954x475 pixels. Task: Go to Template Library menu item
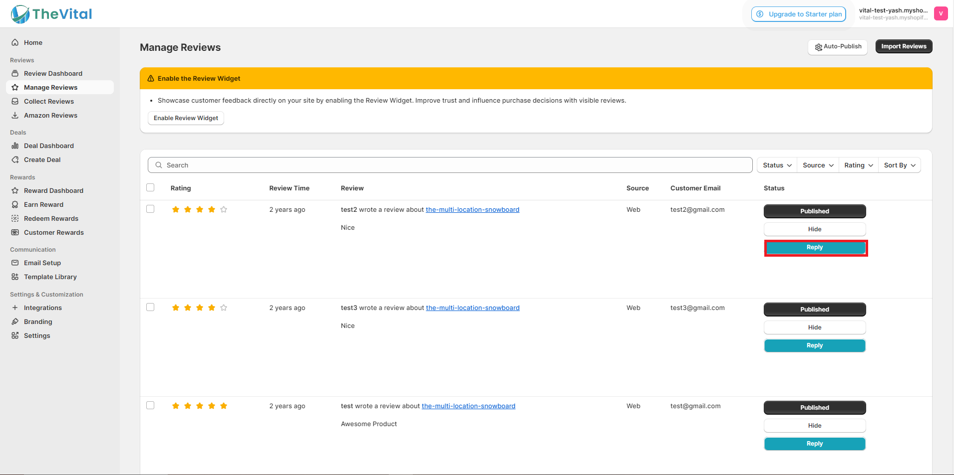click(50, 277)
